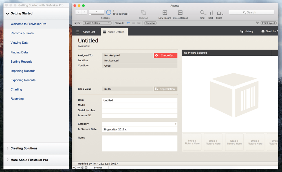
Task: Open the Viewing Data link
Action: click(19, 43)
